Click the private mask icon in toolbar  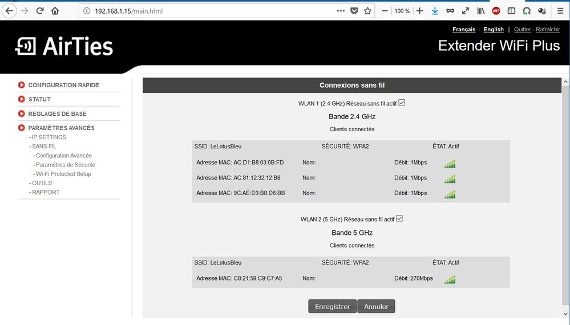(x=450, y=11)
